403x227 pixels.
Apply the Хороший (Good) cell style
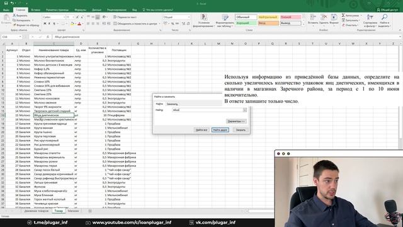(x=246, y=23)
